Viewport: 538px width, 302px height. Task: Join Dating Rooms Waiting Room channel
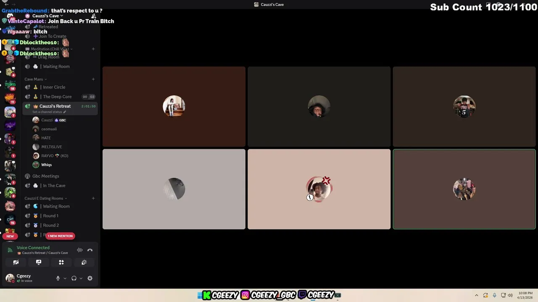pyautogui.click(x=60, y=206)
